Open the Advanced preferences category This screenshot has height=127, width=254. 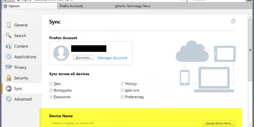pyautogui.click(x=22, y=99)
